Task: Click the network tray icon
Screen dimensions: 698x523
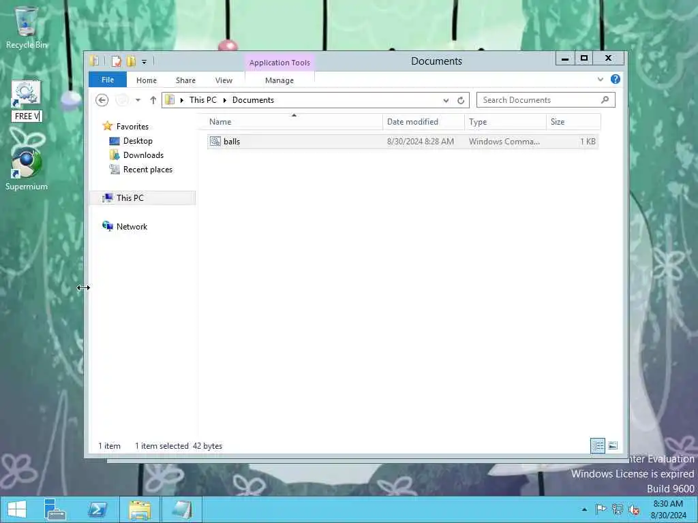Action: pyautogui.click(x=618, y=509)
